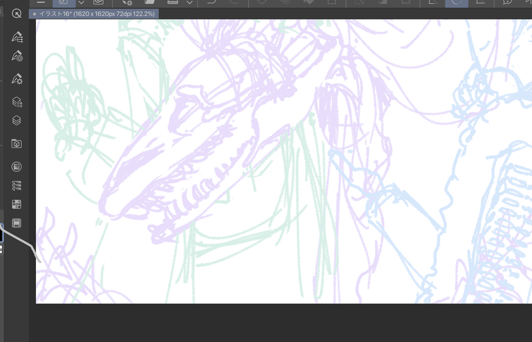This screenshot has width=532, height=342.
Task: Click the circle-with-square palette icon
Action: tap(16, 167)
